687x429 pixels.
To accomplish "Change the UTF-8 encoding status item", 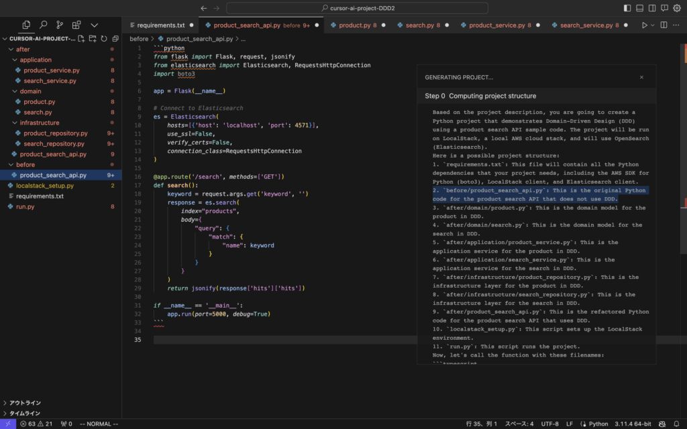I will click(x=550, y=424).
